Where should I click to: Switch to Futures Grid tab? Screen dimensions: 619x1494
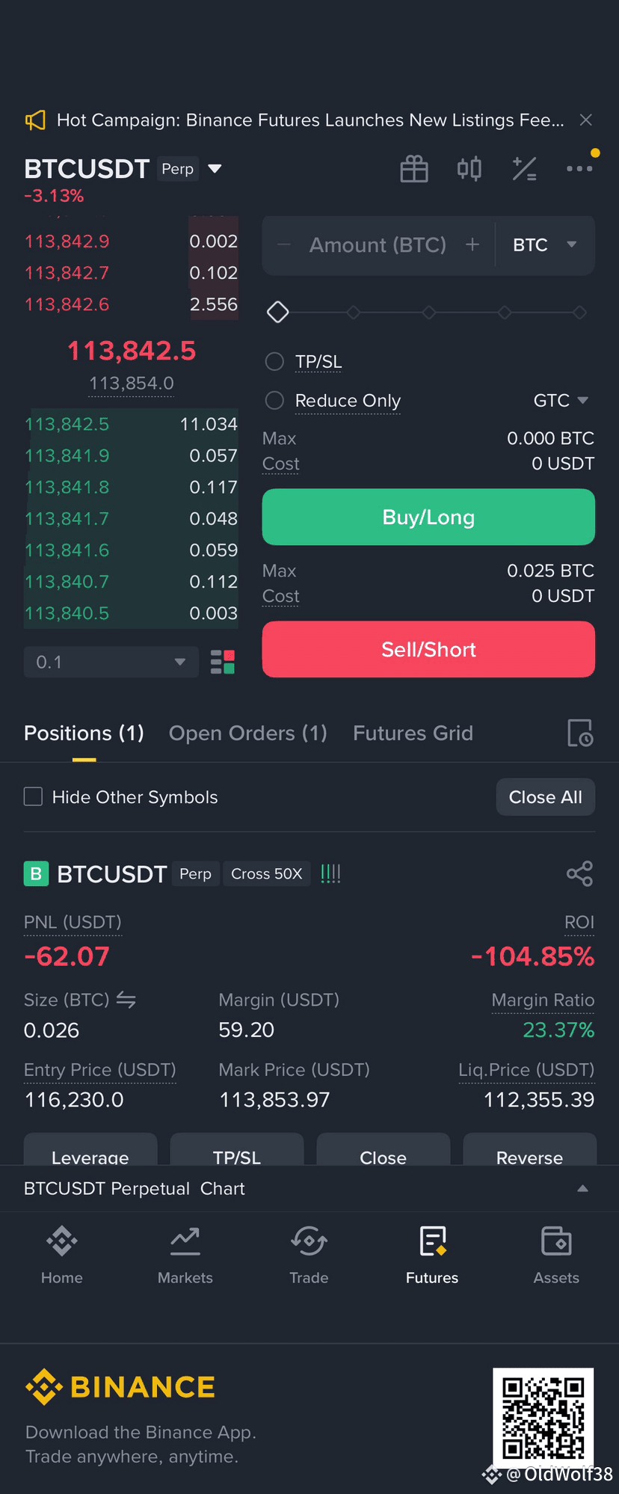click(413, 733)
